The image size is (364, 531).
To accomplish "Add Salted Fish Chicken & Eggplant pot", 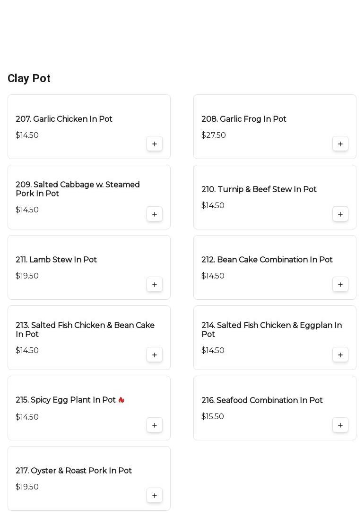I will click(x=340, y=355).
